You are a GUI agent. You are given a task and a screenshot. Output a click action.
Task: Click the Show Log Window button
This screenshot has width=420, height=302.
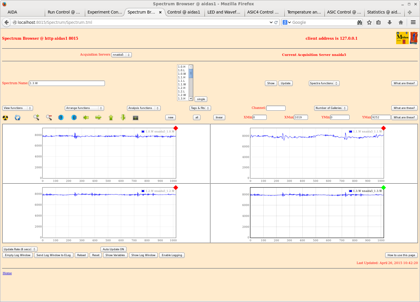point(143,255)
